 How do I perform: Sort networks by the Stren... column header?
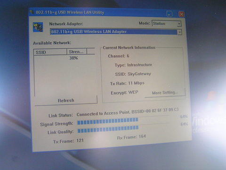[x=77, y=51]
